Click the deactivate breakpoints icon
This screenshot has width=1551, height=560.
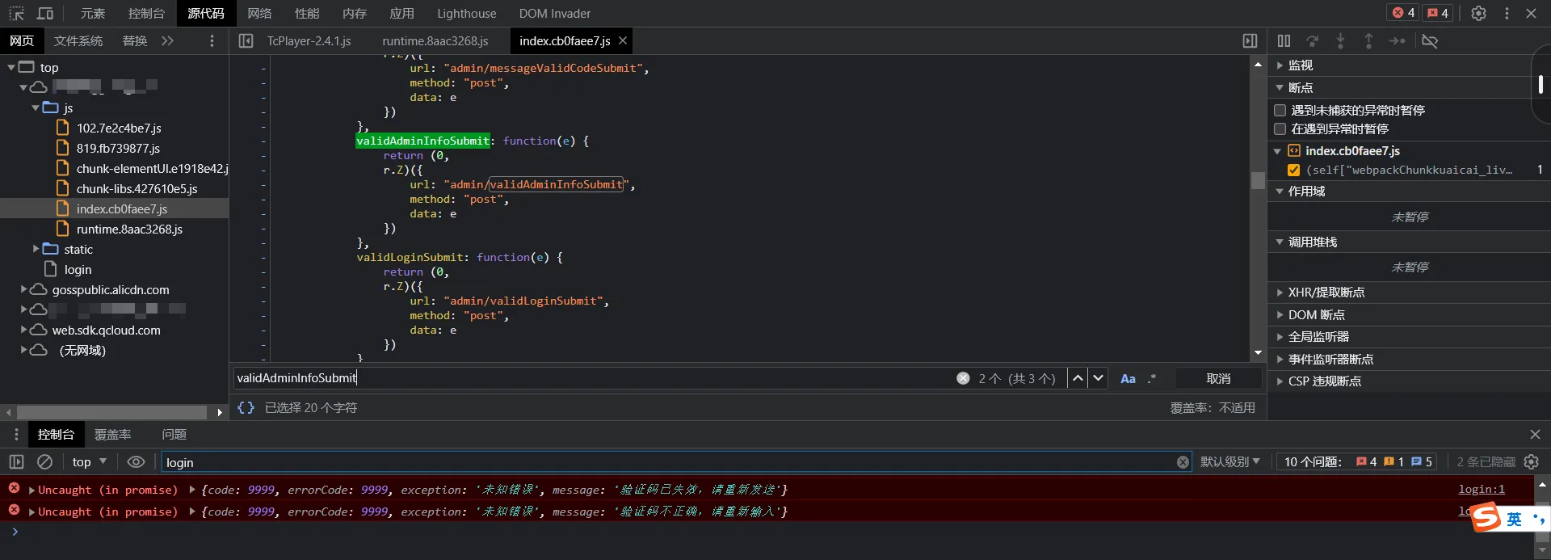point(1430,41)
